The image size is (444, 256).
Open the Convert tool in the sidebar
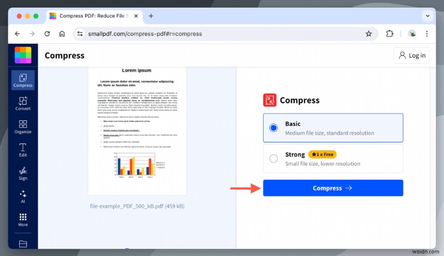[23, 104]
